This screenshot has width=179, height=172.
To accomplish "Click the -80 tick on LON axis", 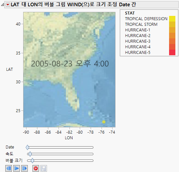I will point(79,132).
